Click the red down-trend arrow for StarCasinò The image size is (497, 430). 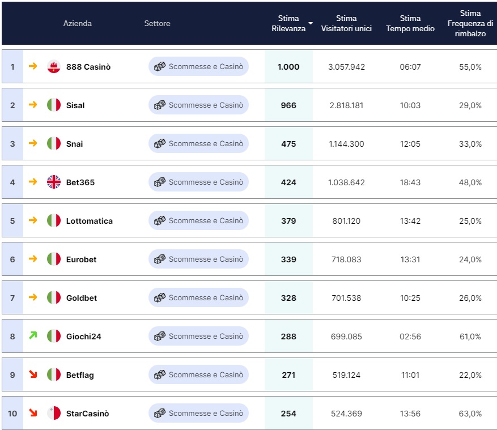(x=33, y=412)
